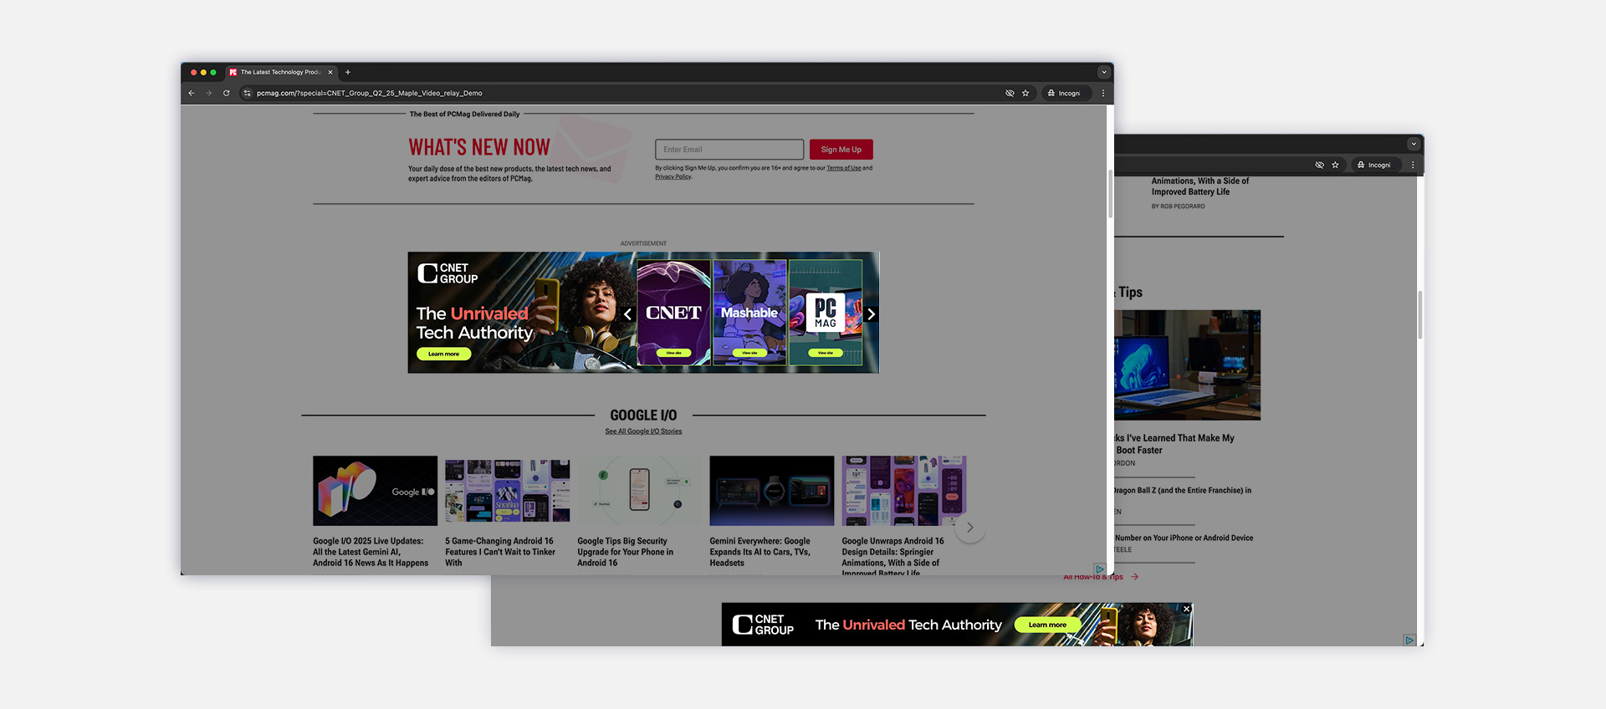Click the 'WHAT'S NEW NOW' newsletter heading
Viewport: 1606px width, 709px height.
pyautogui.click(x=479, y=148)
